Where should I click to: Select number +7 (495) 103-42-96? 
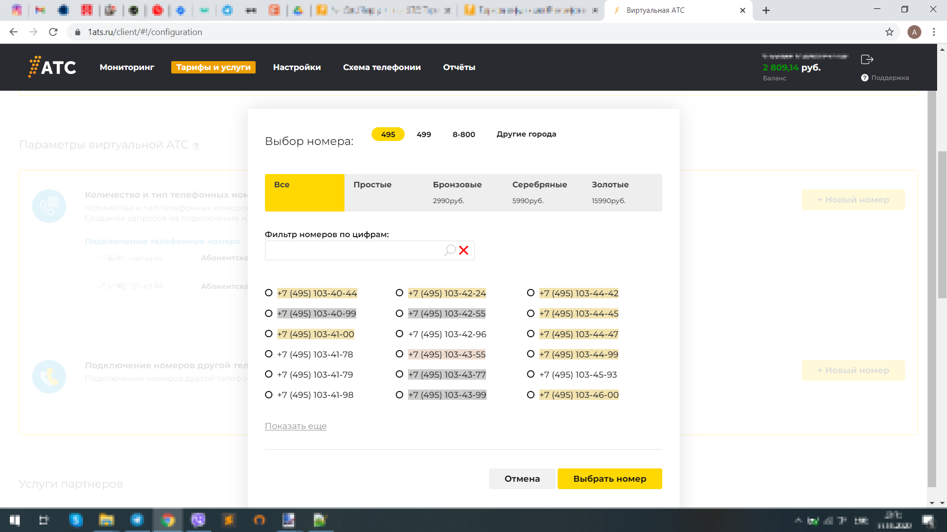pos(399,334)
